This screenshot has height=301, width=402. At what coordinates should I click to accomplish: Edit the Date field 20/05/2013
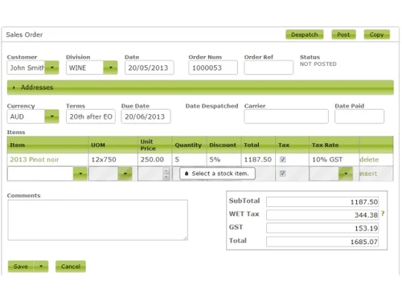click(x=150, y=67)
